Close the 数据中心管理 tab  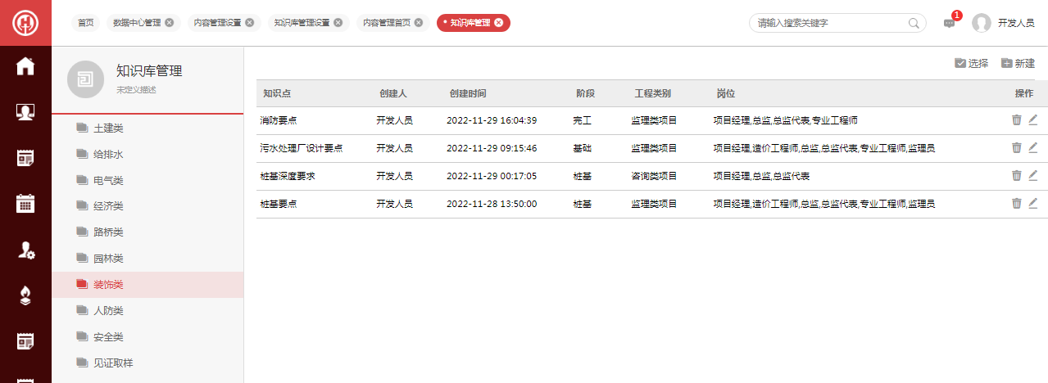point(170,23)
